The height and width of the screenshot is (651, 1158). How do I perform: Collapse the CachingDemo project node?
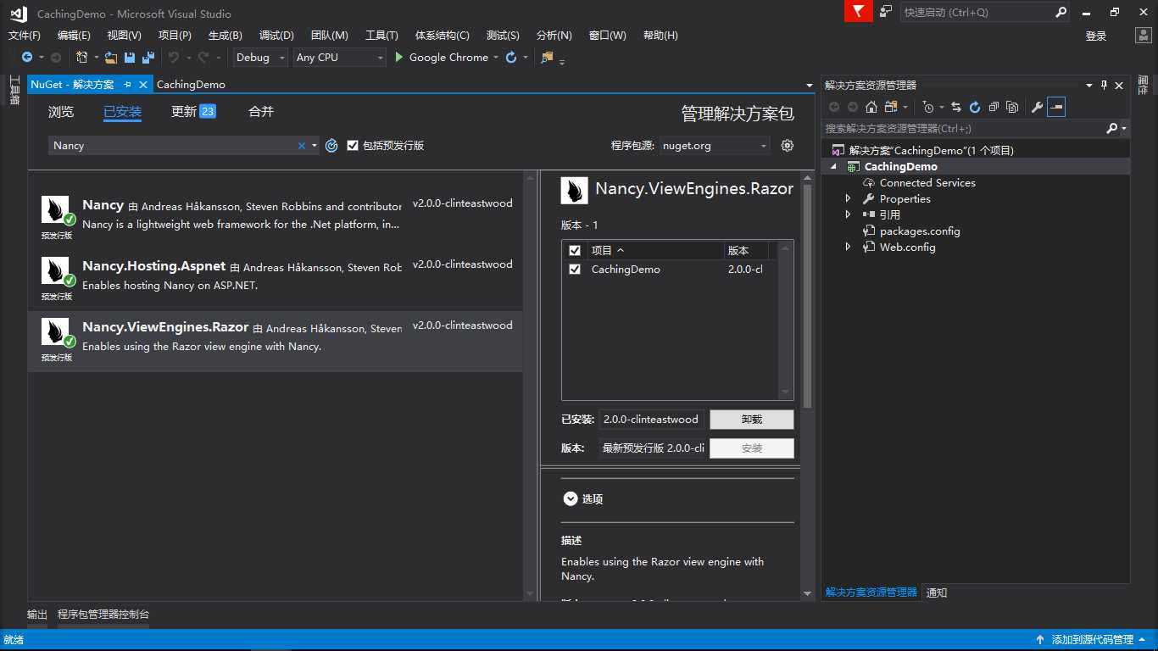pyautogui.click(x=832, y=167)
